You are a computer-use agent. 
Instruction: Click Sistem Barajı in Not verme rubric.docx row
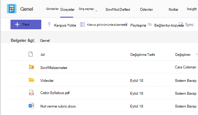[x=186, y=106]
